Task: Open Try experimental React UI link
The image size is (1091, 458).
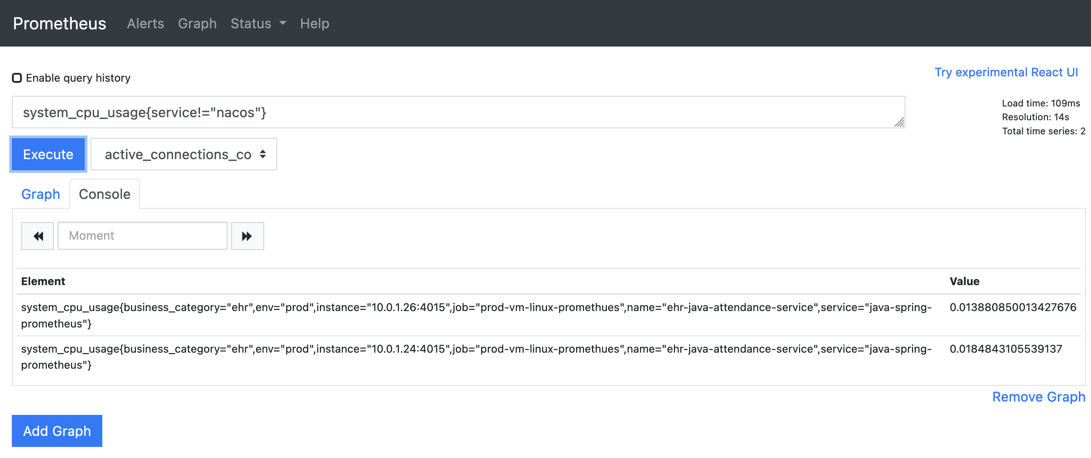Action: (1006, 73)
